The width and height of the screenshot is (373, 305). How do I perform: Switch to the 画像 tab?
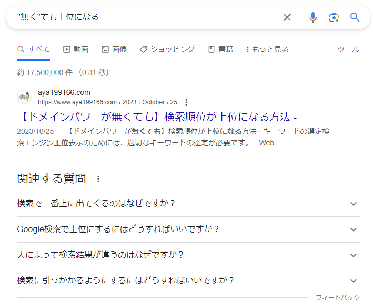click(x=114, y=49)
